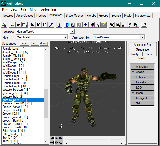Expand the LOD property category
The image size is (160, 146).
coord(142,88)
